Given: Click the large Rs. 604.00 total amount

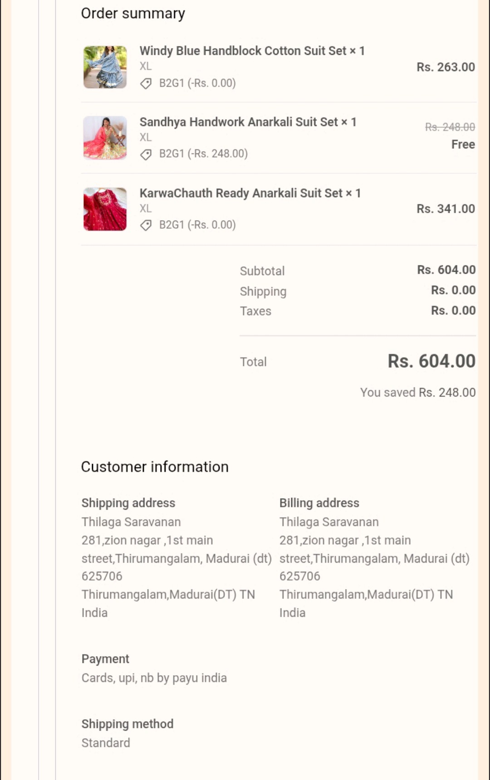Looking at the screenshot, I should coord(431,361).
